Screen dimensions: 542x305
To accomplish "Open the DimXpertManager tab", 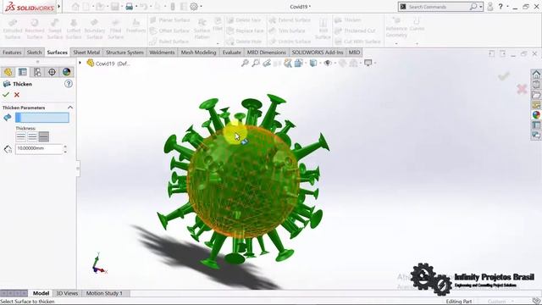I will click(52, 72).
